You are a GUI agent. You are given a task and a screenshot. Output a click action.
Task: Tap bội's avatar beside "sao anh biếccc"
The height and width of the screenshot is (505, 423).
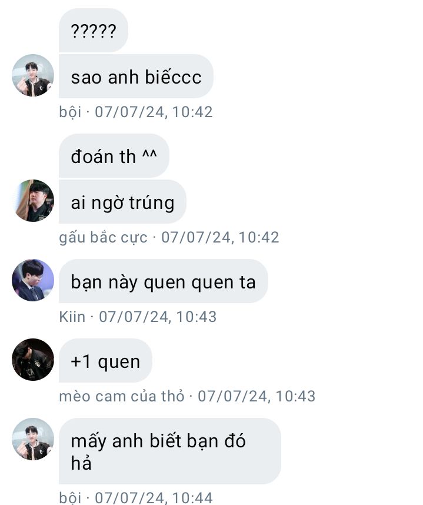click(33, 75)
